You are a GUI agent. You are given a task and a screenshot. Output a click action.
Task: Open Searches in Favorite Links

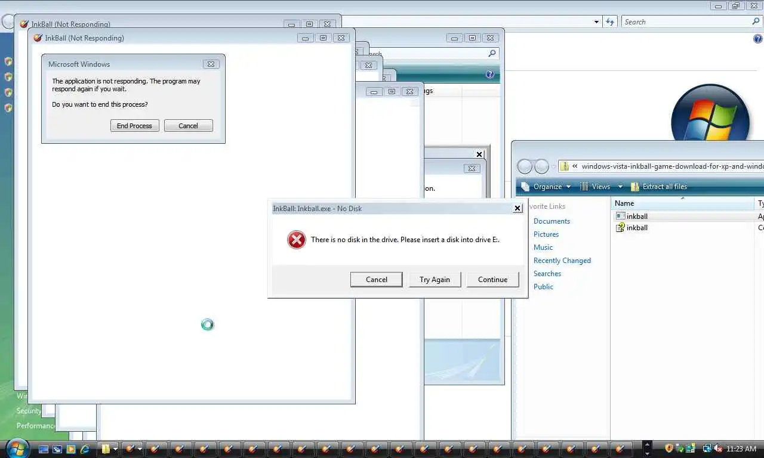547,274
